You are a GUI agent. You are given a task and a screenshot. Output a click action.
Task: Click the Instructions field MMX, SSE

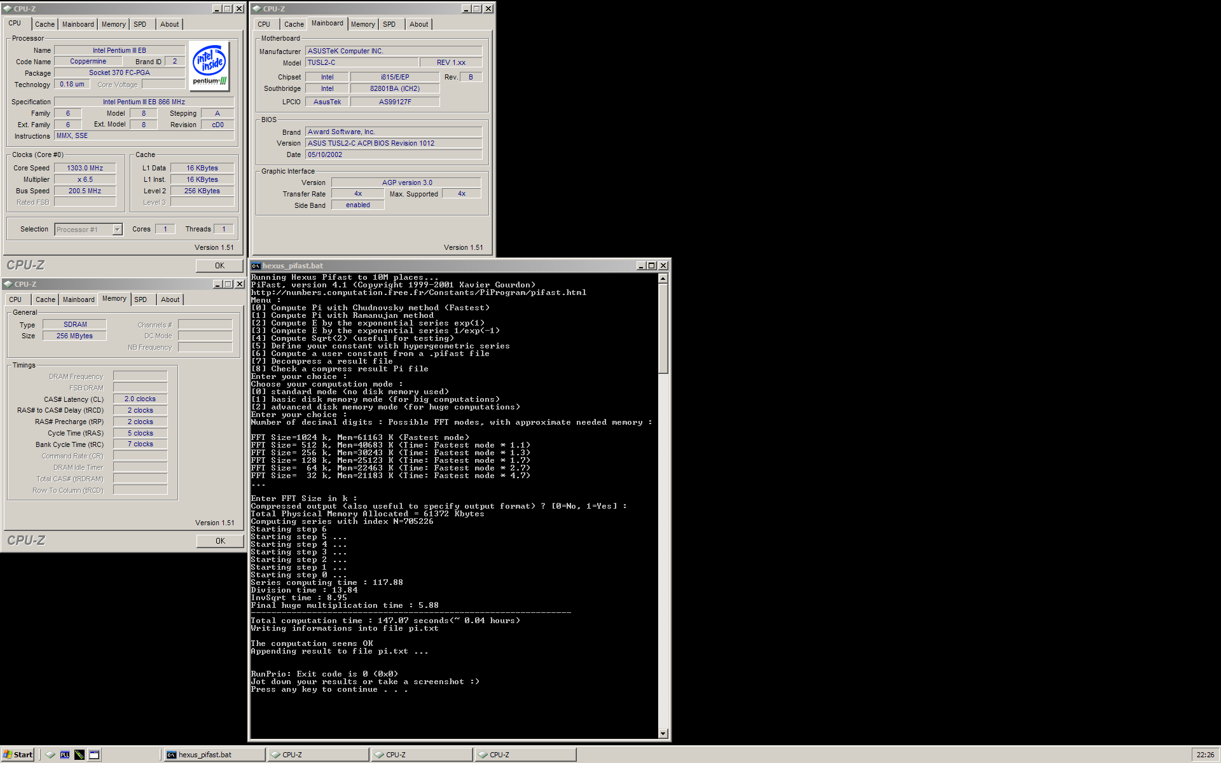(144, 135)
